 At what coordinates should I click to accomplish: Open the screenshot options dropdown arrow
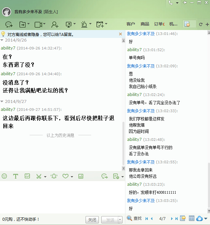pyautogui.click(x=45, y=177)
